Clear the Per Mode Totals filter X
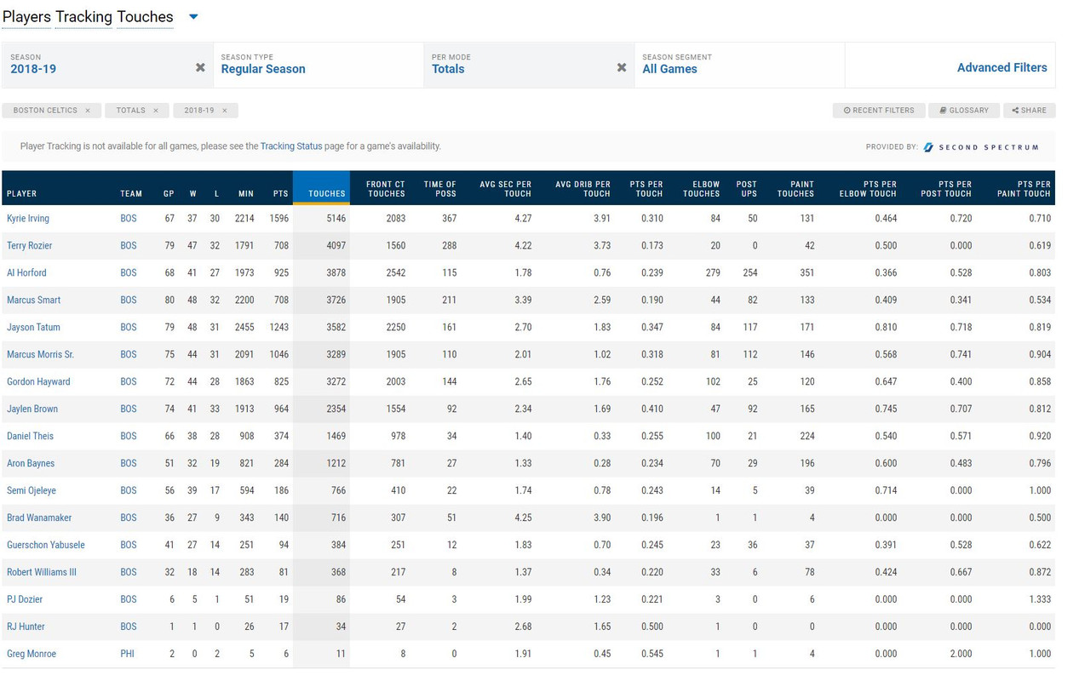Viewport: 1085px width, 681px height. (622, 68)
